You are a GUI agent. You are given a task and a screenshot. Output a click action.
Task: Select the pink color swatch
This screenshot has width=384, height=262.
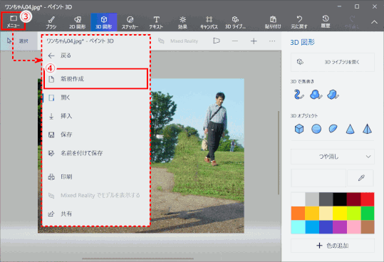point(353,227)
